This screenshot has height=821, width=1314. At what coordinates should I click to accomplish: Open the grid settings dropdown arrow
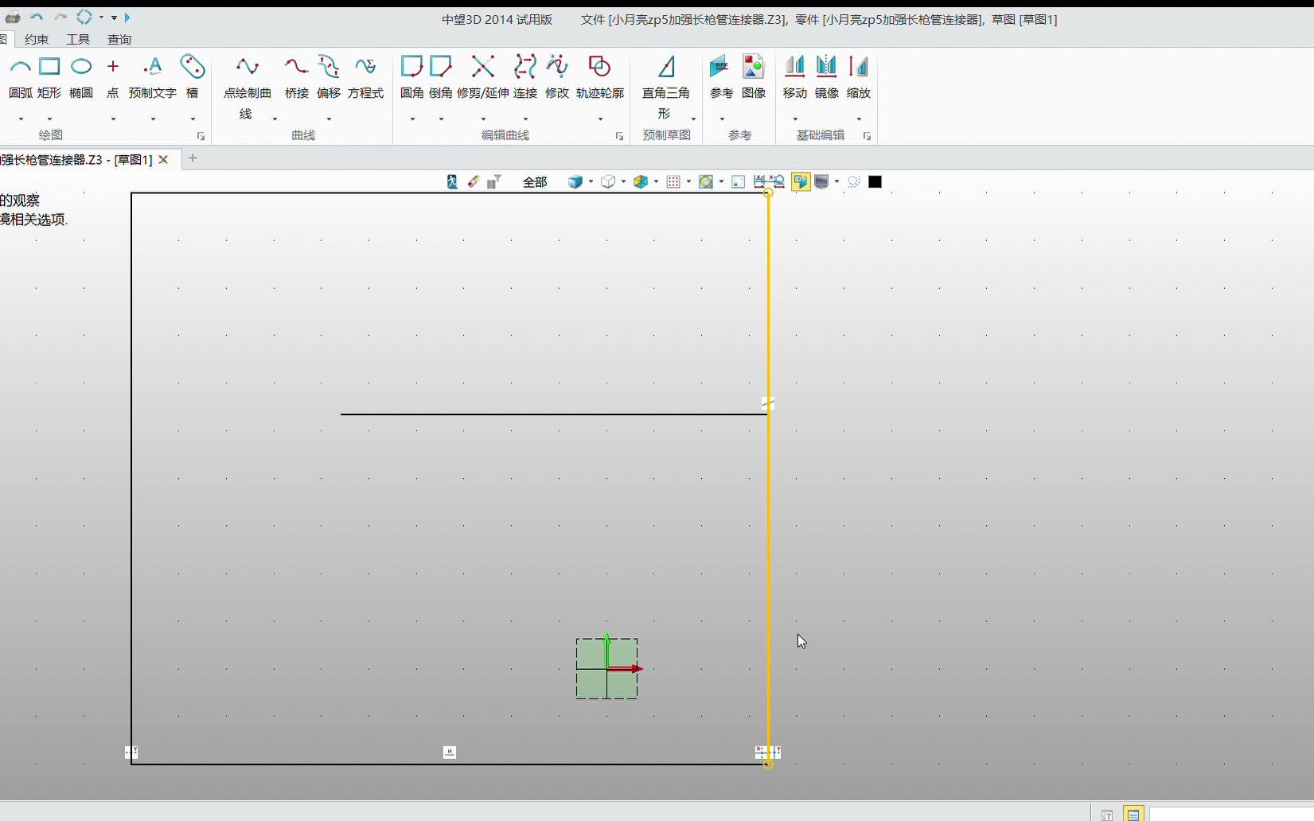pyautogui.click(x=688, y=181)
